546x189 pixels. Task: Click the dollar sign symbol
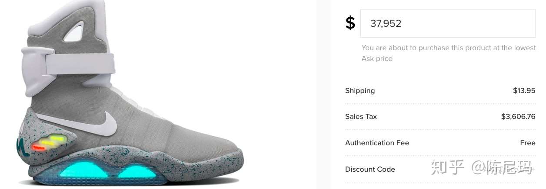(350, 23)
